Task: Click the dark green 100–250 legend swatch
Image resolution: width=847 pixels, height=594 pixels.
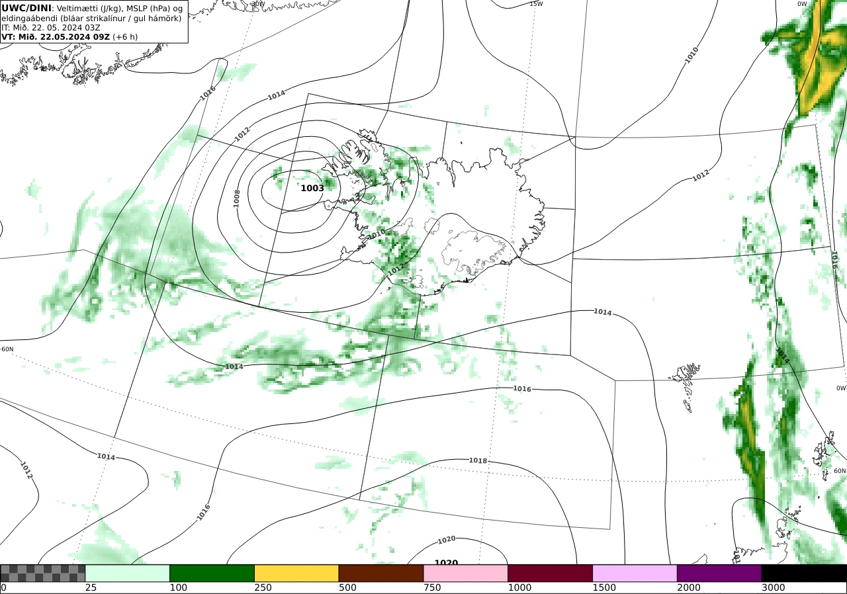Action: (x=212, y=573)
